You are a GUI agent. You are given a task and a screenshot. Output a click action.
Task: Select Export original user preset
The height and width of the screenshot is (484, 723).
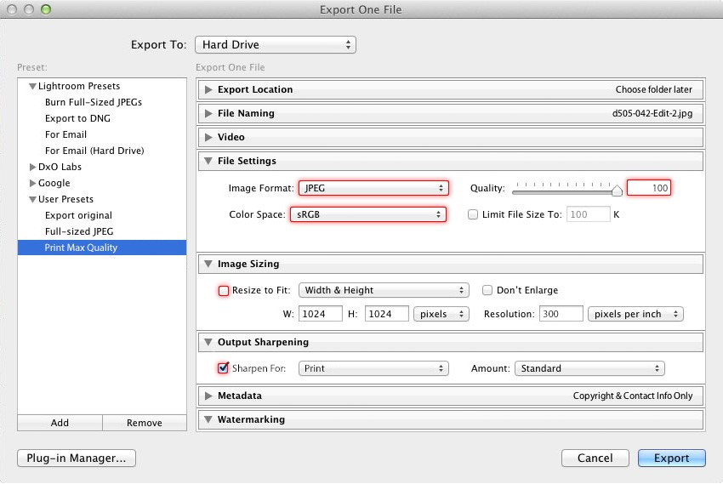pos(78,215)
